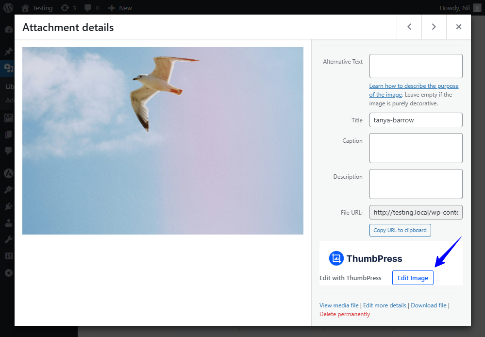485x337 pixels.
Task: Click the New plus item in admin bar
Action: point(120,8)
